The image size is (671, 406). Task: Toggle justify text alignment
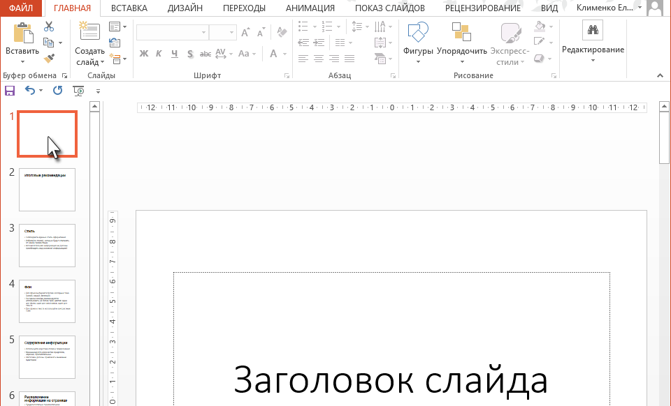click(x=349, y=59)
